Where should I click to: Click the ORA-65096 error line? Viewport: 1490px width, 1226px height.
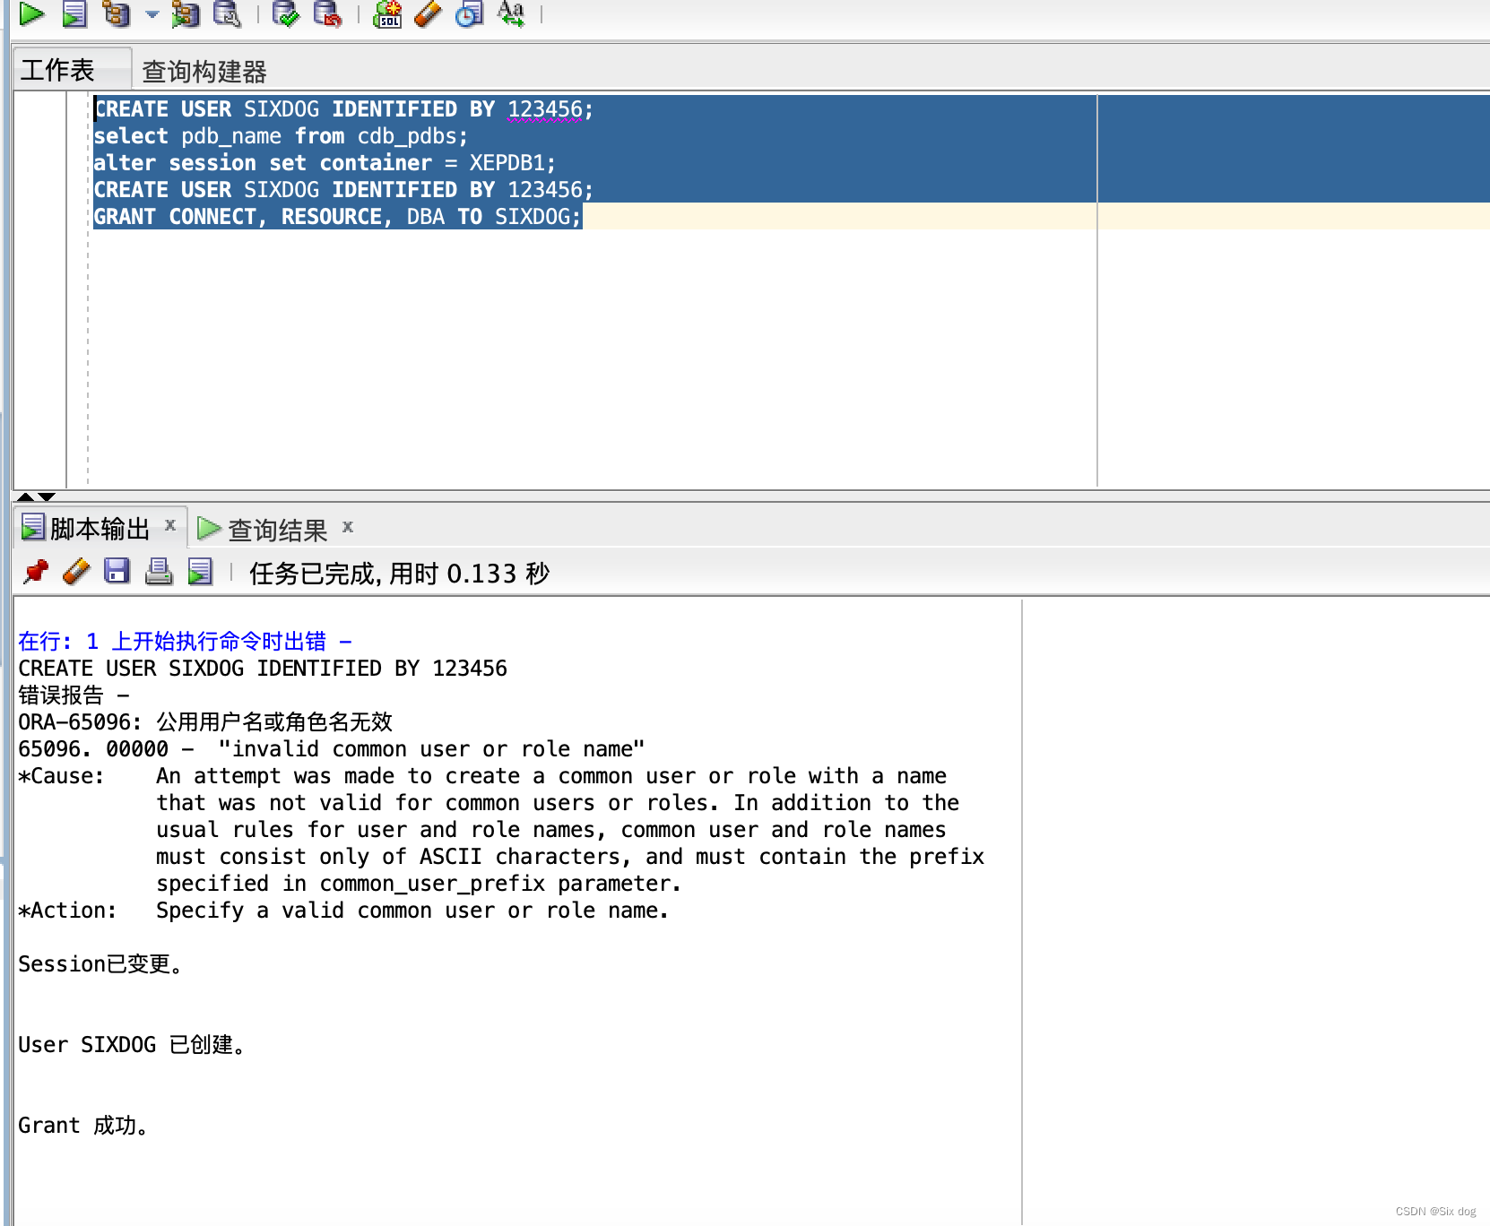205,722
